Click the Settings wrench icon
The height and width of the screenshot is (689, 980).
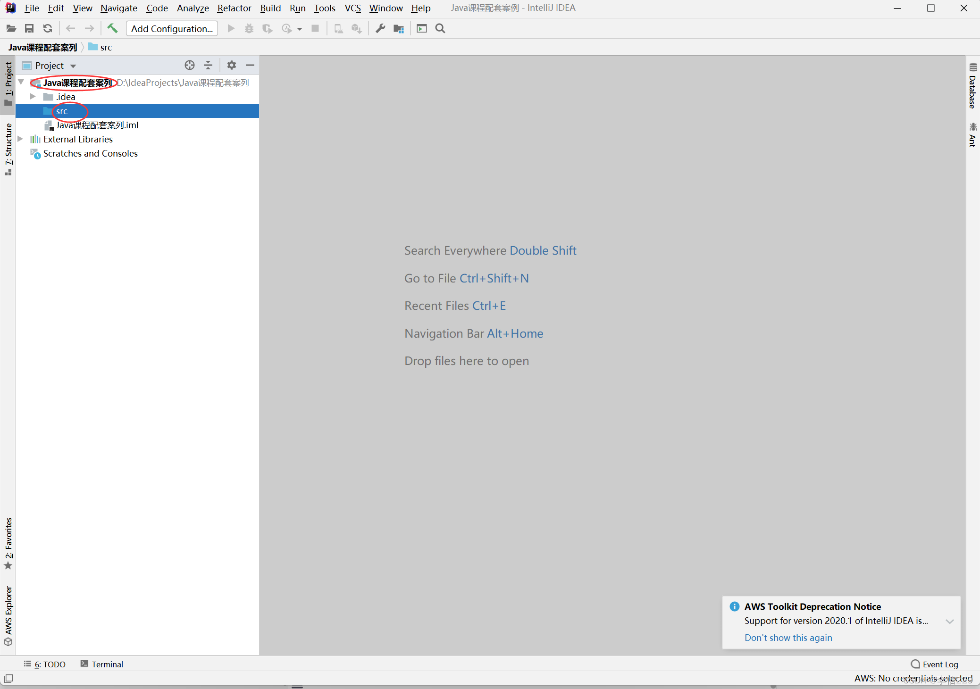coord(380,28)
